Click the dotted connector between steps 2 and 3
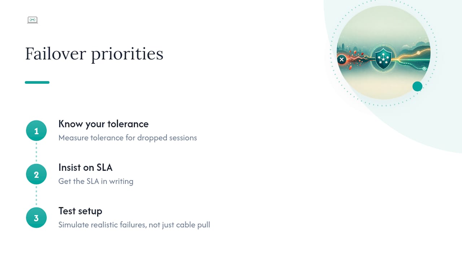462x260 pixels. pyautogui.click(x=36, y=196)
